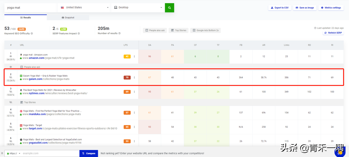Viewport: 349px width, 157px height.
Task: Open the kebab menu for the gaiam.com row
Action: [x=134, y=77]
